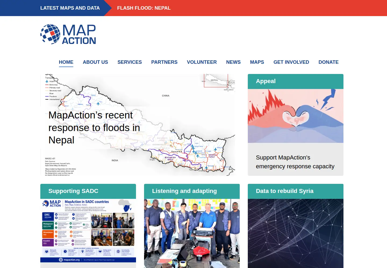
Task: Navigate to PARTNERS
Action: [x=164, y=62]
